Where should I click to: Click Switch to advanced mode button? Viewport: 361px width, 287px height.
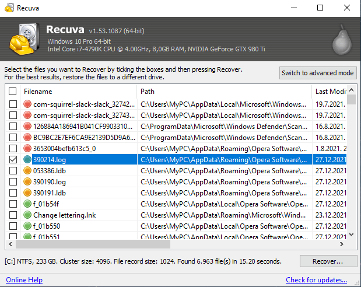[x=318, y=73]
